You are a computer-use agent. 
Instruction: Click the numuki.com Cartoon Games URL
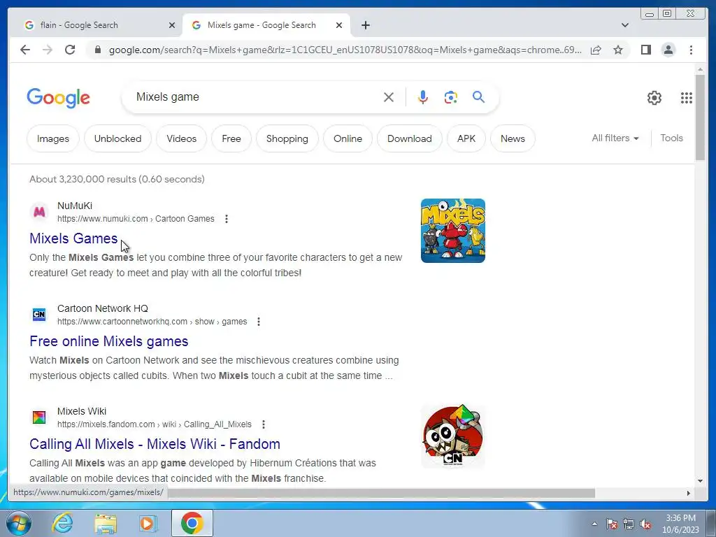point(136,219)
